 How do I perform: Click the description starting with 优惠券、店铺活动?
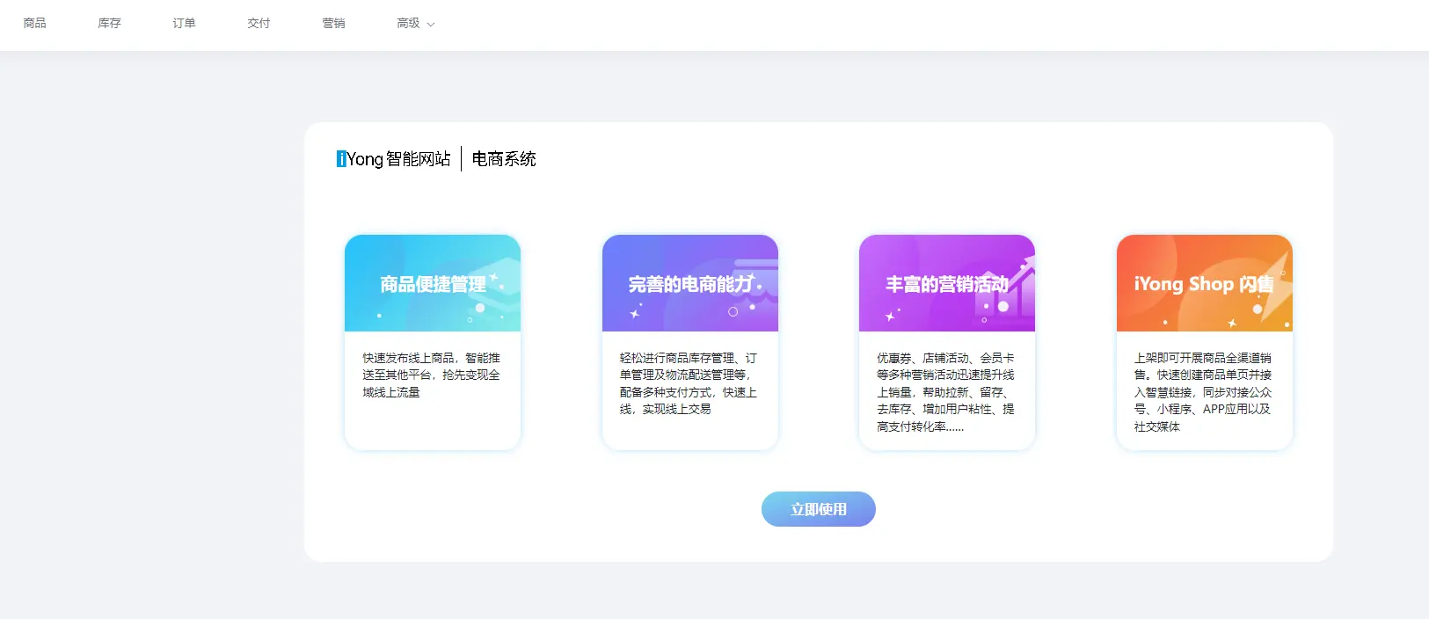(945, 392)
